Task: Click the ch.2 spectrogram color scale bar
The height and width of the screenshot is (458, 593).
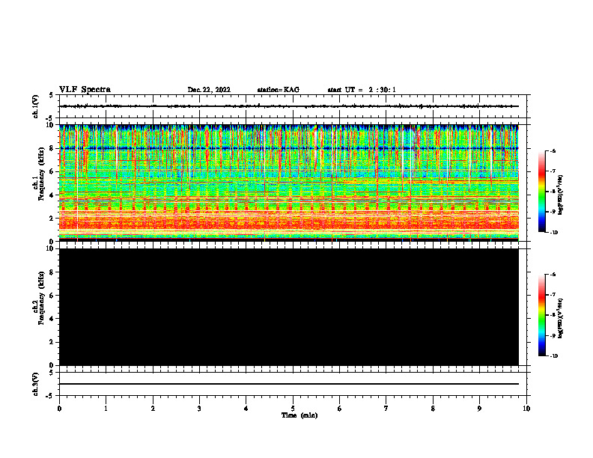Action: pyautogui.click(x=541, y=315)
